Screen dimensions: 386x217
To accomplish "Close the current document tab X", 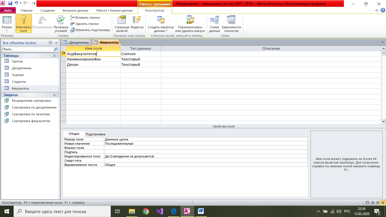I will click(383, 42).
